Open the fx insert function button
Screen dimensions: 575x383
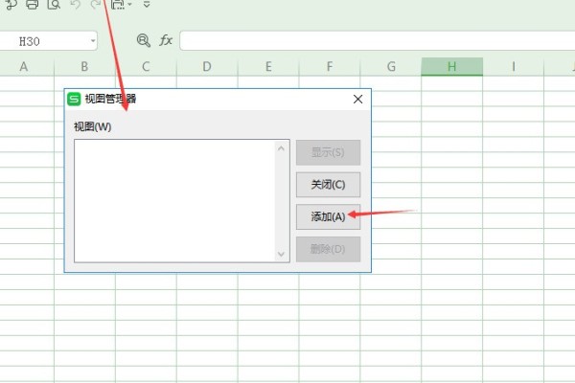pyautogui.click(x=166, y=40)
